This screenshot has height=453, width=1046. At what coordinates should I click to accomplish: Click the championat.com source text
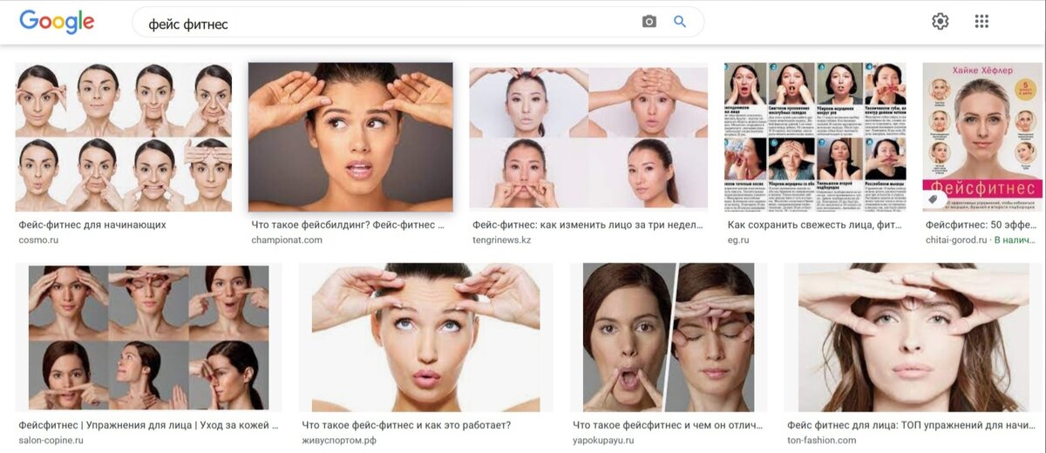point(287,240)
